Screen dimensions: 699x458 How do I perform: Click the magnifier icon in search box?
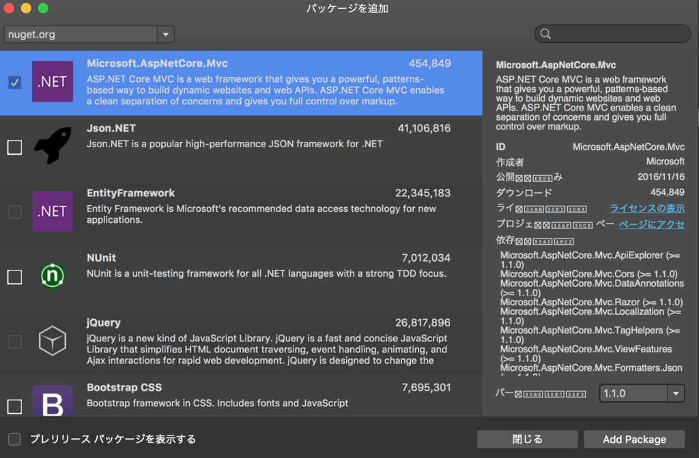click(545, 34)
